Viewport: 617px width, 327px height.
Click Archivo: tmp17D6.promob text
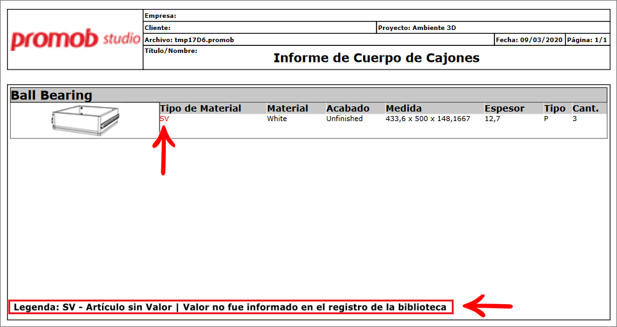point(190,40)
